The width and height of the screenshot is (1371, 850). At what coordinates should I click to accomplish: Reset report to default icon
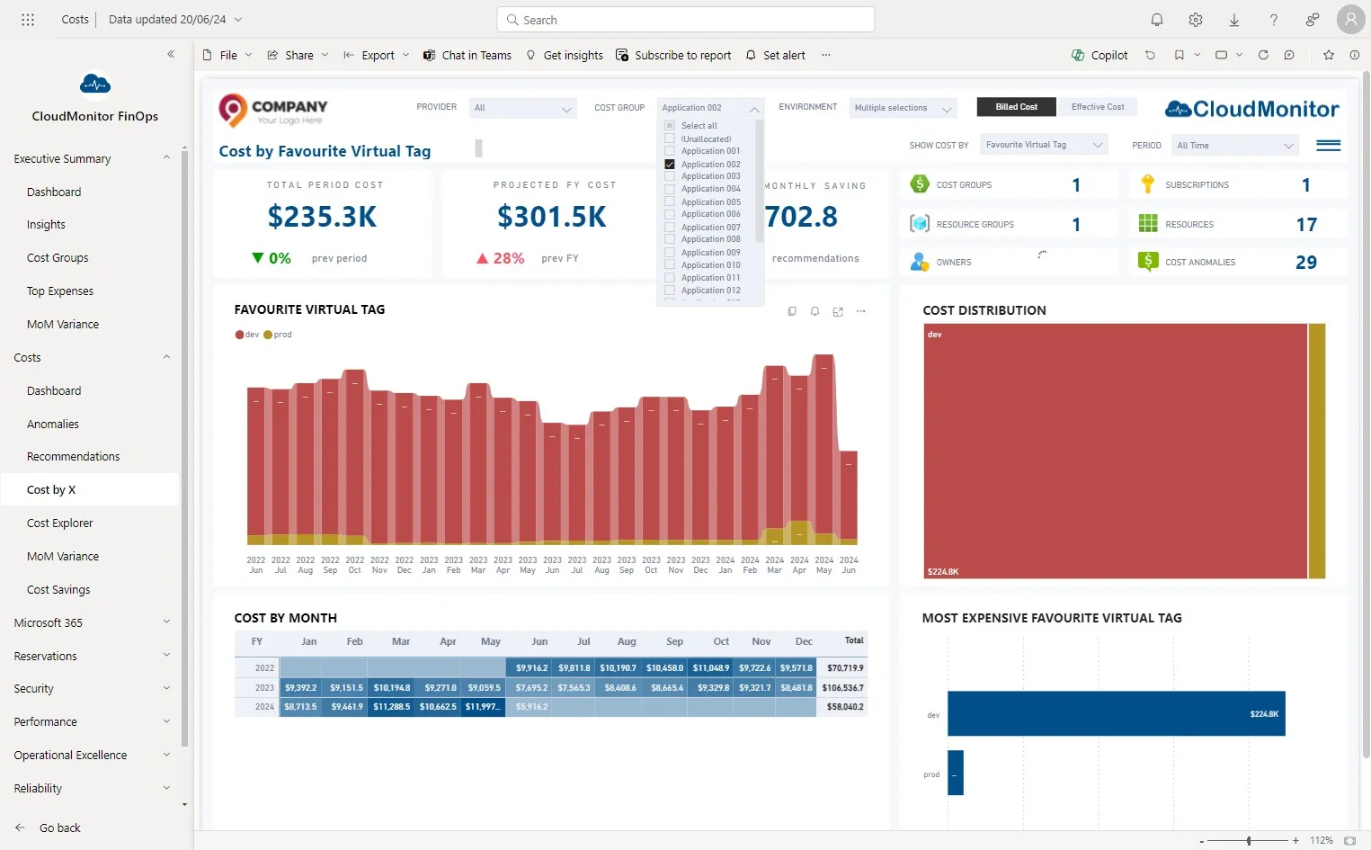(1150, 55)
